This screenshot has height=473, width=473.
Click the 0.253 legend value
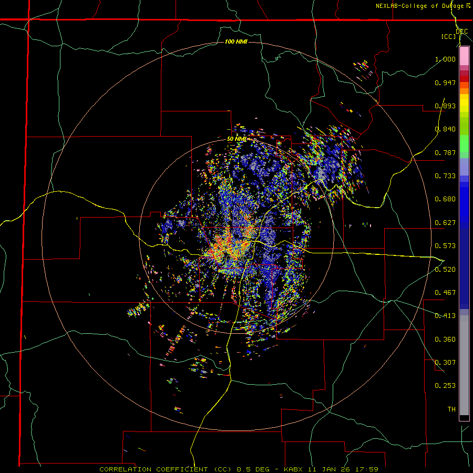(445, 386)
